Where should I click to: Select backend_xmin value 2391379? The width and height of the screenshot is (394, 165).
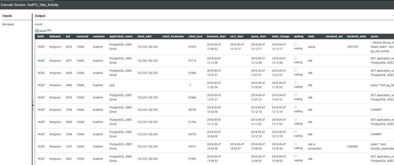pos(352,47)
